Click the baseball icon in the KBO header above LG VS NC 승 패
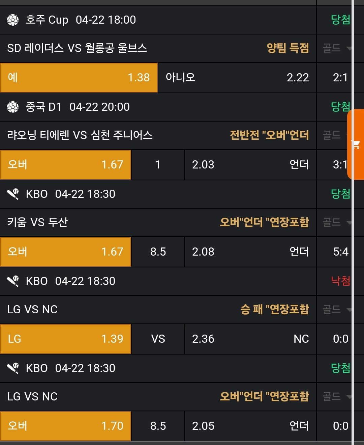364x445 pixels. [13, 281]
